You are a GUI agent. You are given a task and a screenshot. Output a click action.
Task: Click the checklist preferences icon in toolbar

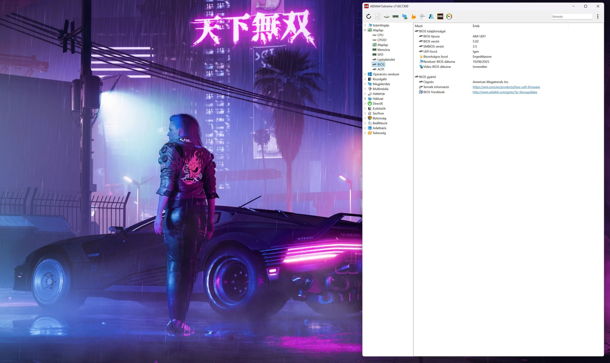(422, 17)
